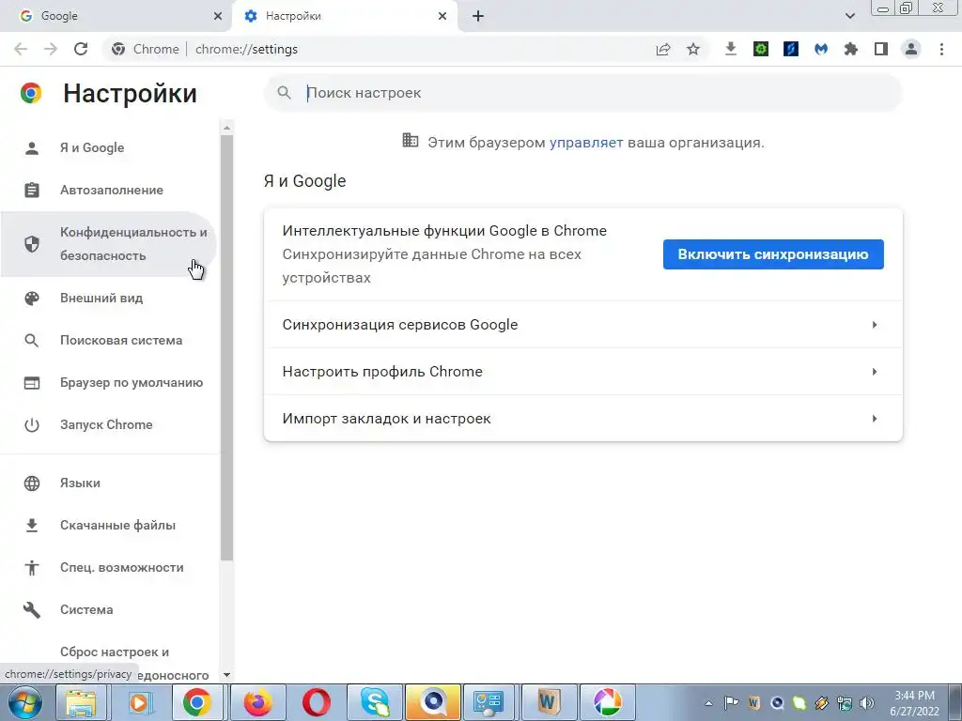This screenshot has width=962, height=721.
Task: Open Firefox from the taskbar
Action: 257,702
